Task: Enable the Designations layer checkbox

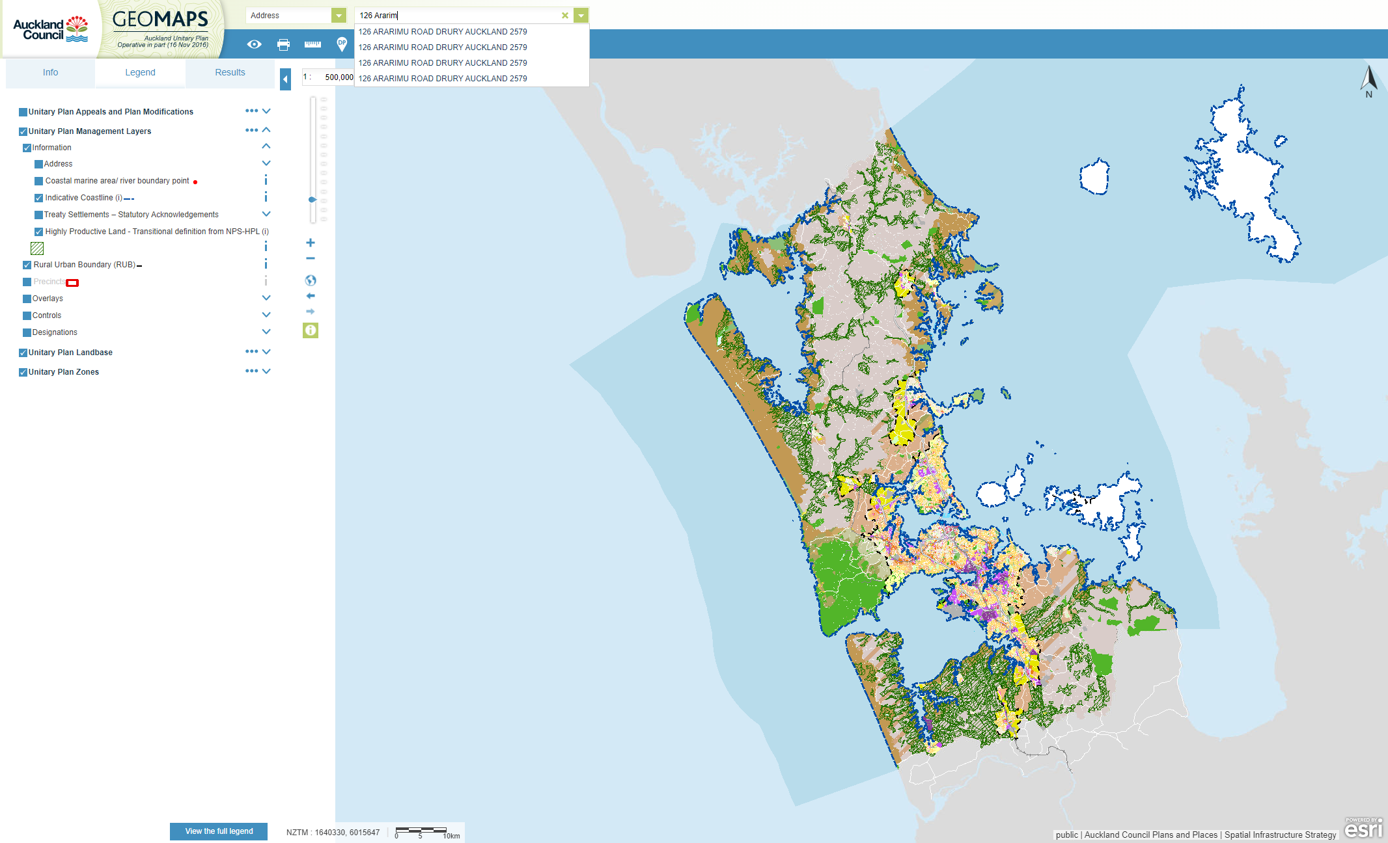Action: click(x=27, y=332)
